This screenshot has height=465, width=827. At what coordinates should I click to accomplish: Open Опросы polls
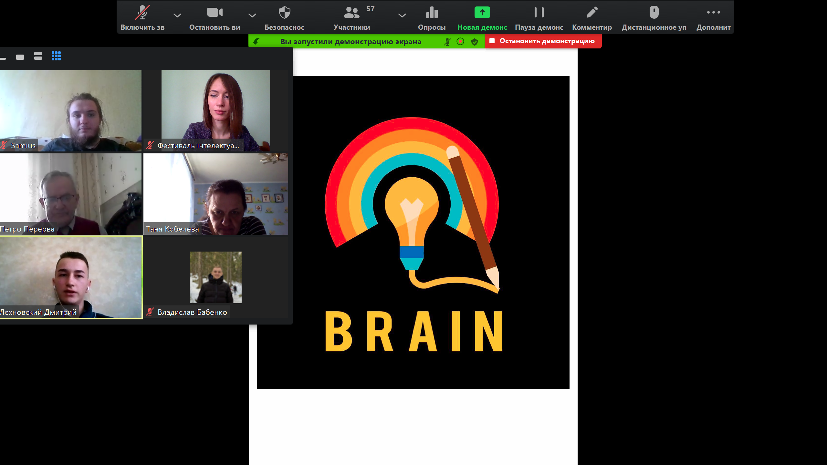pyautogui.click(x=432, y=18)
